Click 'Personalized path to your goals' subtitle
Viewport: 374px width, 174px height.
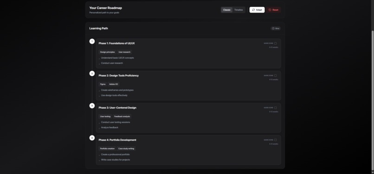tap(104, 12)
